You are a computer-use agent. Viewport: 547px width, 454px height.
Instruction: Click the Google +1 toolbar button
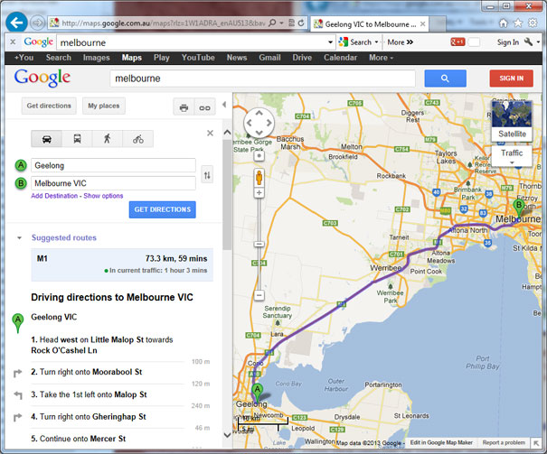[x=457, y=42]
